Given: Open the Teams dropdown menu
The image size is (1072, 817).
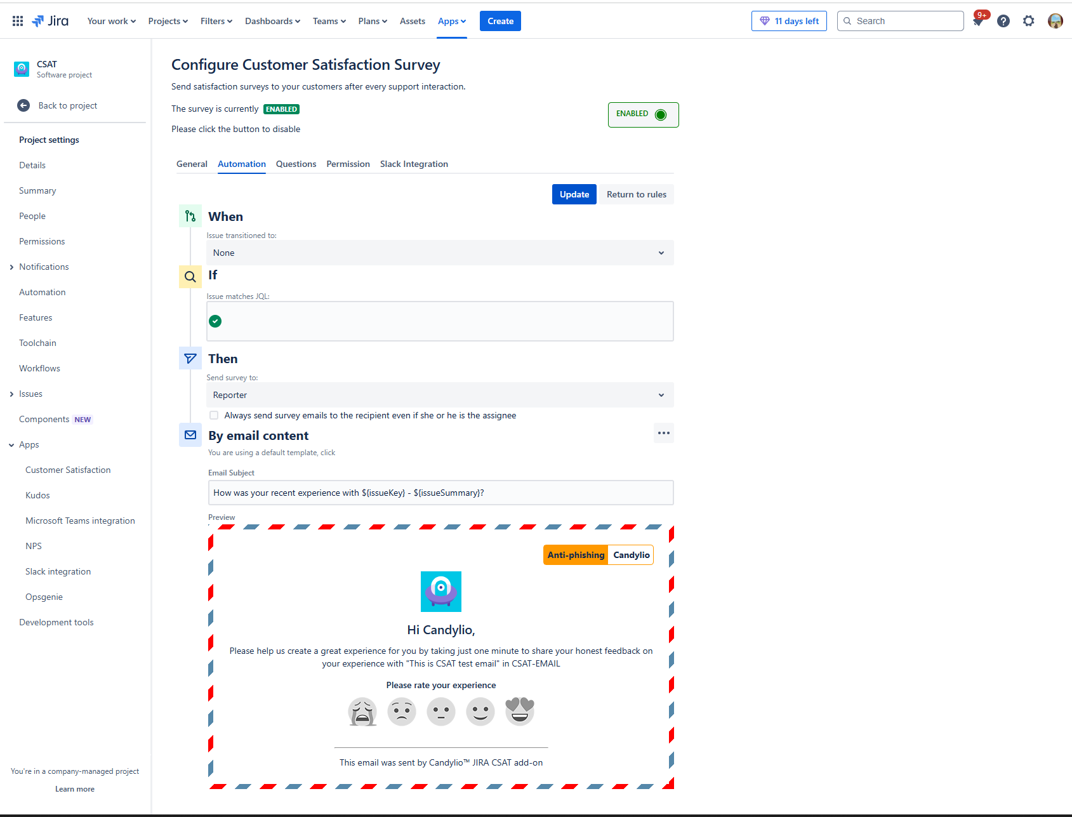Looking at the screenshot, I should point(329,21).
